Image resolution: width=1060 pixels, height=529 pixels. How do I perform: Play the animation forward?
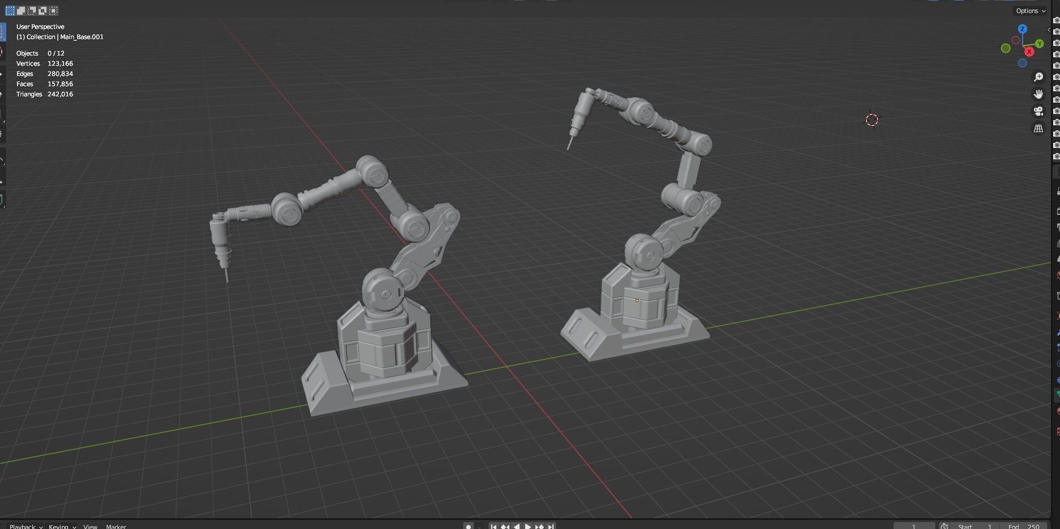click(x=528, y=526)
